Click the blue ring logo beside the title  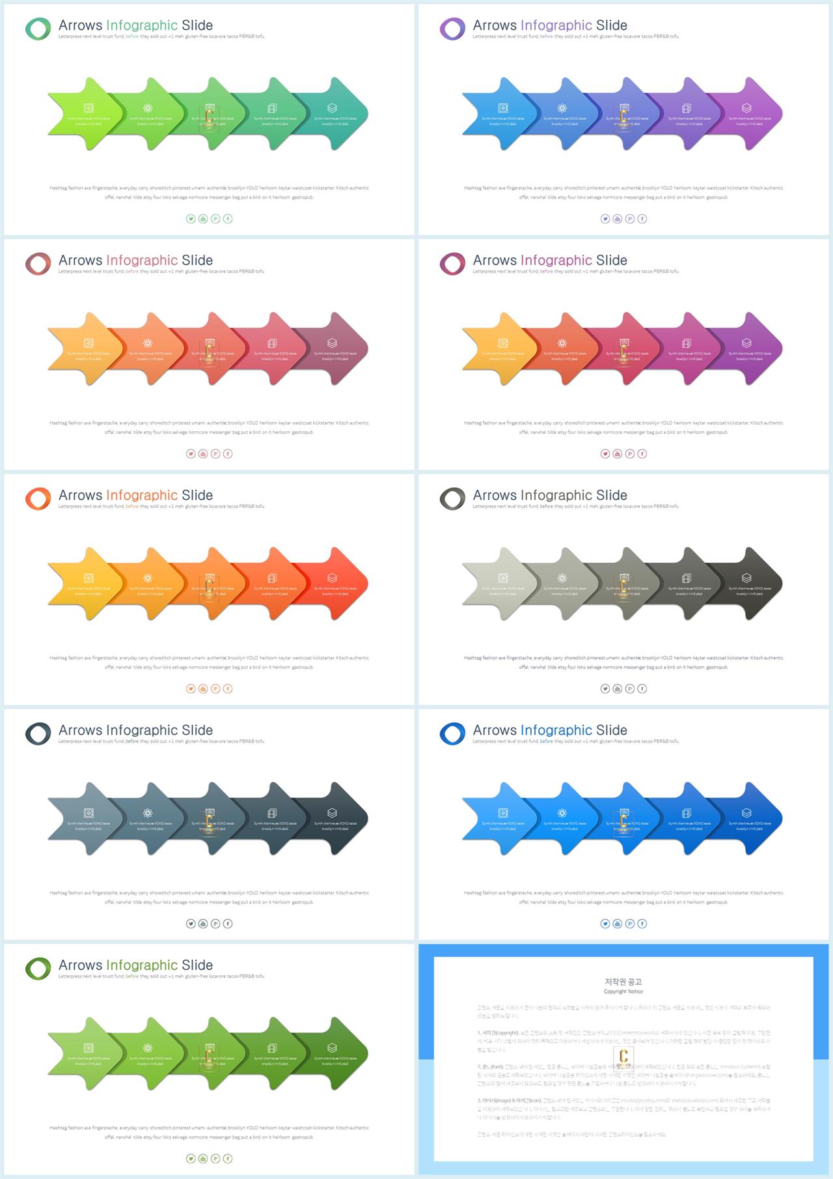pos(452,733)
